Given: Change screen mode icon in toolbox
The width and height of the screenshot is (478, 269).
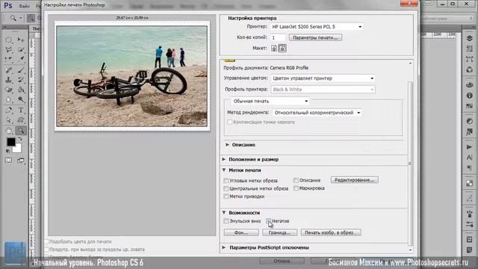Looking at the screenshot, I should (21, 161).
